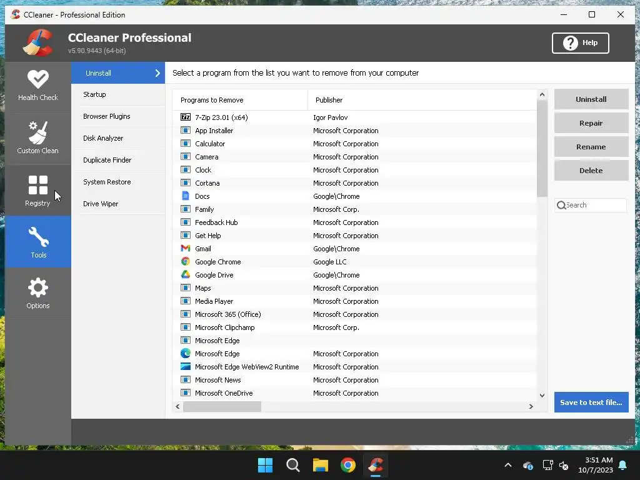Click the horizontal scroll left arrow
This screenshot has width=640, height=480.
tap(177, 406)
